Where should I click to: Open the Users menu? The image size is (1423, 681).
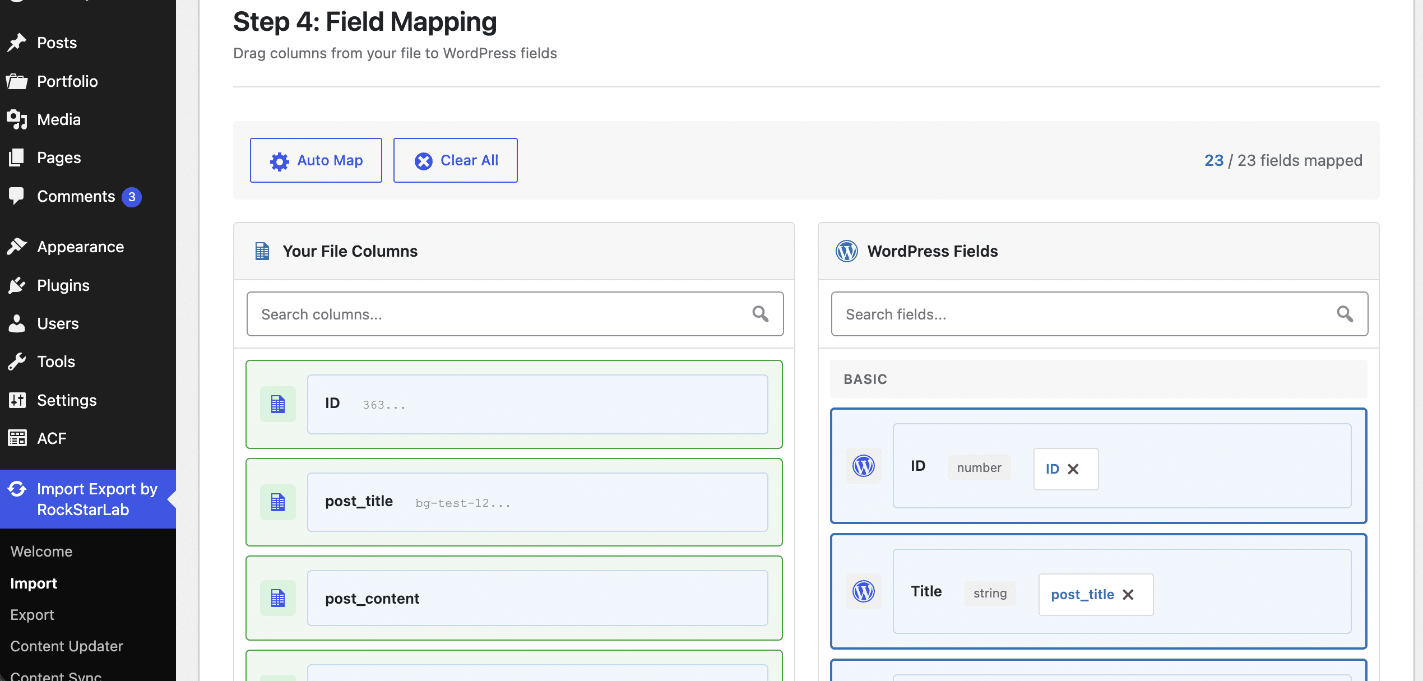pyautogui.click(x=88, y=323)
